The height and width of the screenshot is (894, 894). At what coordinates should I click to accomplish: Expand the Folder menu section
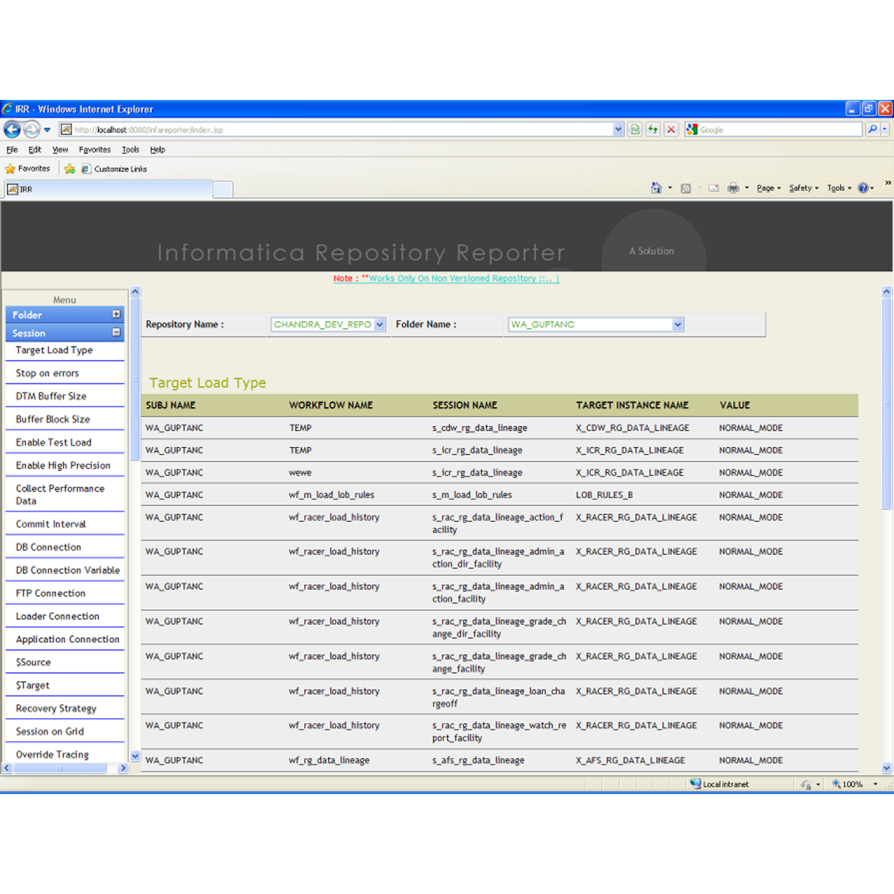tap(115, 314)
